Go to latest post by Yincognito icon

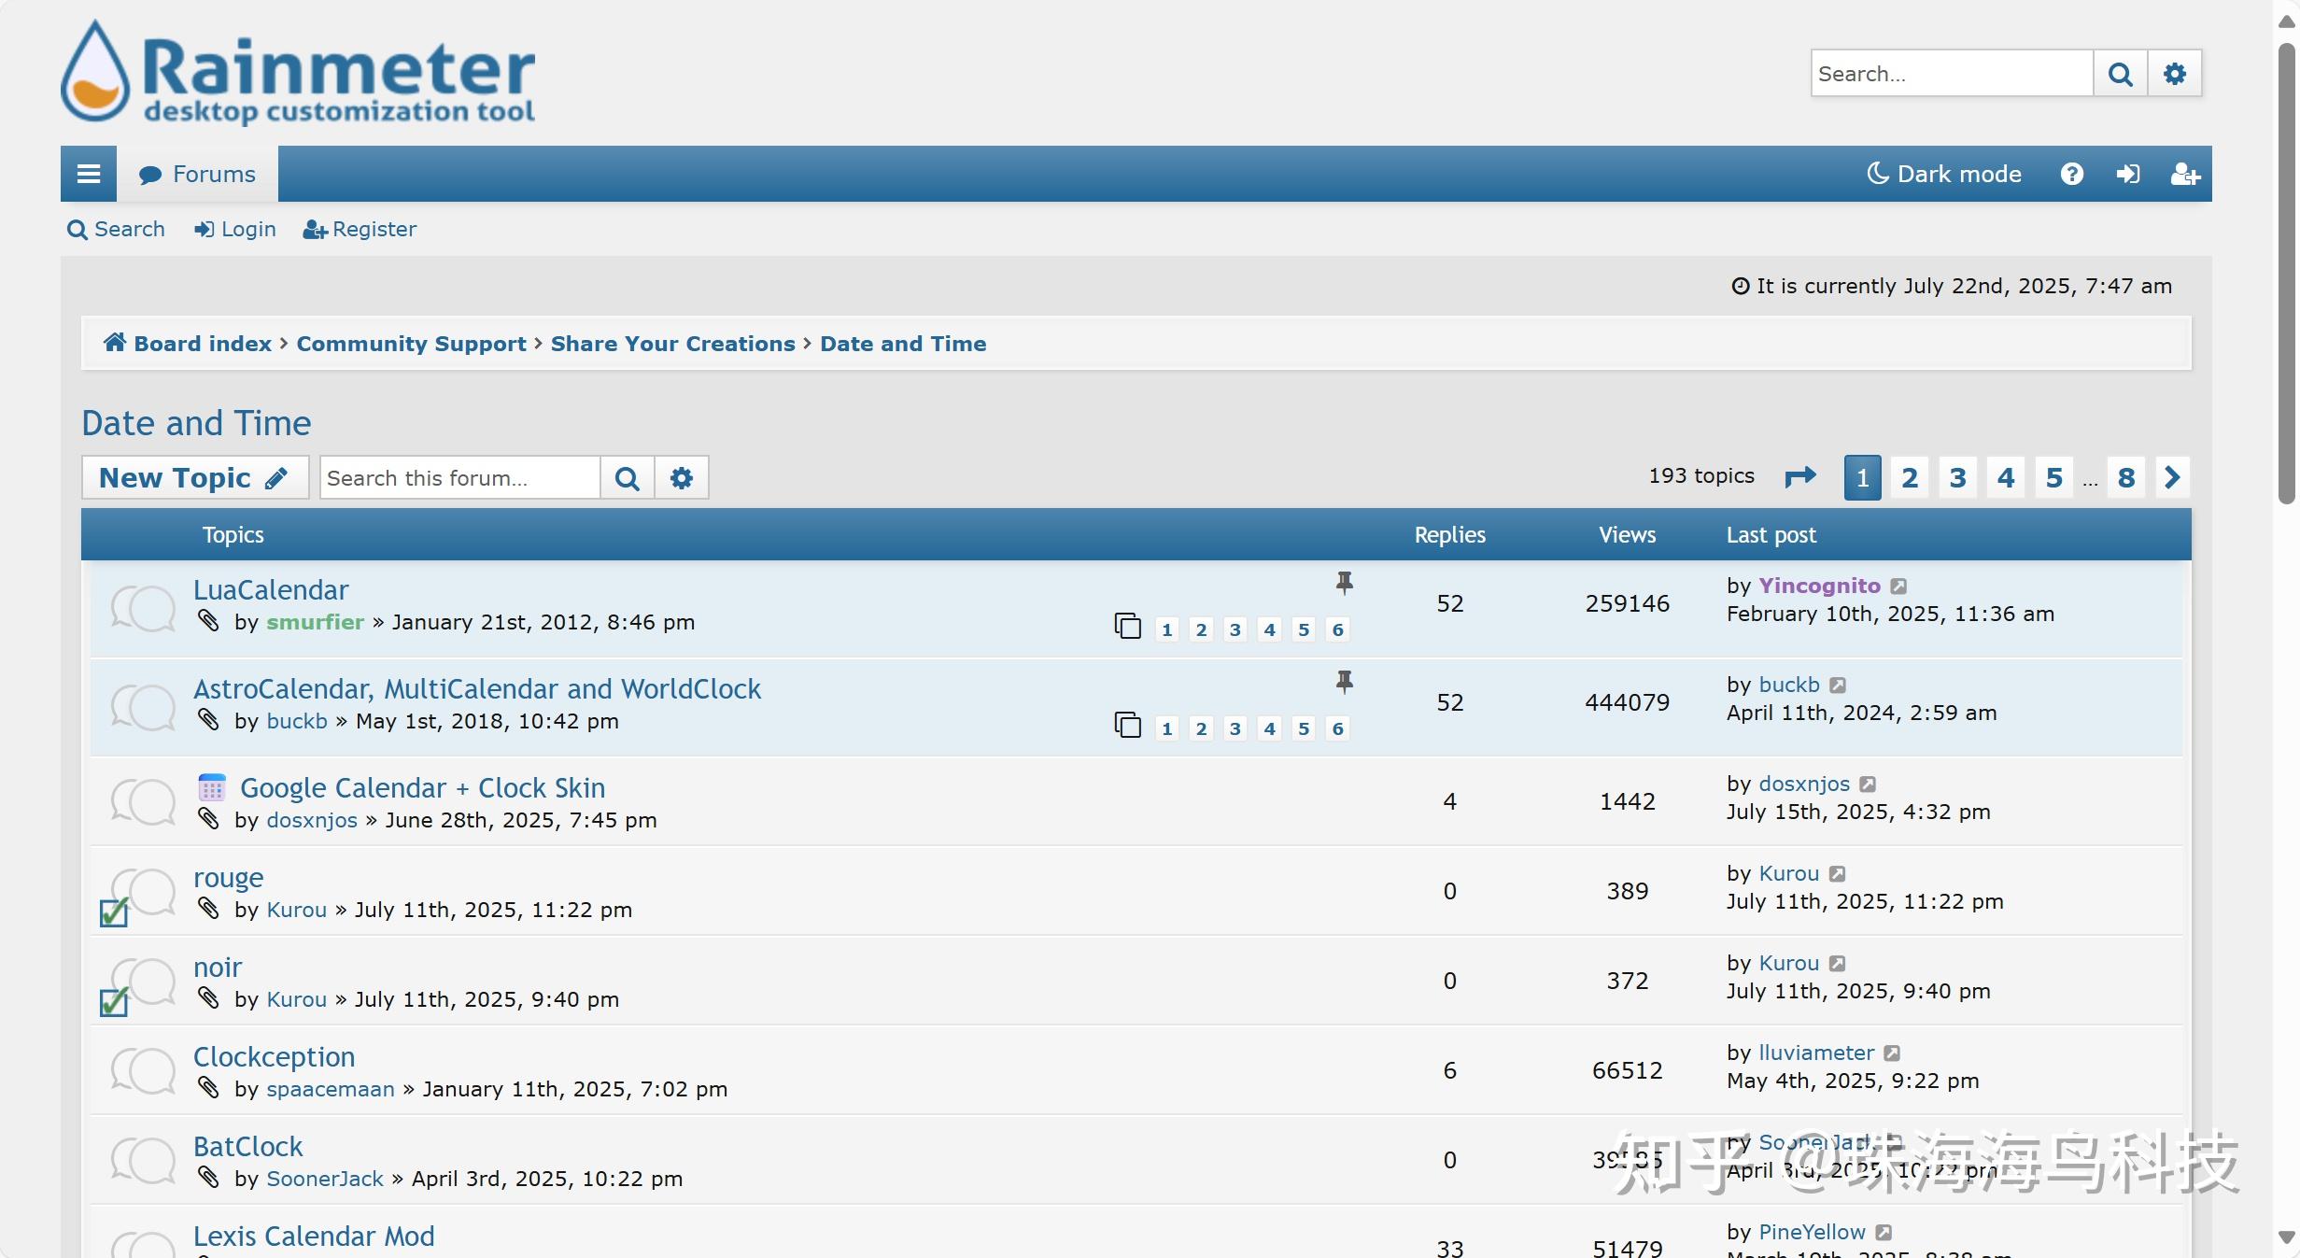(1898, 587)
